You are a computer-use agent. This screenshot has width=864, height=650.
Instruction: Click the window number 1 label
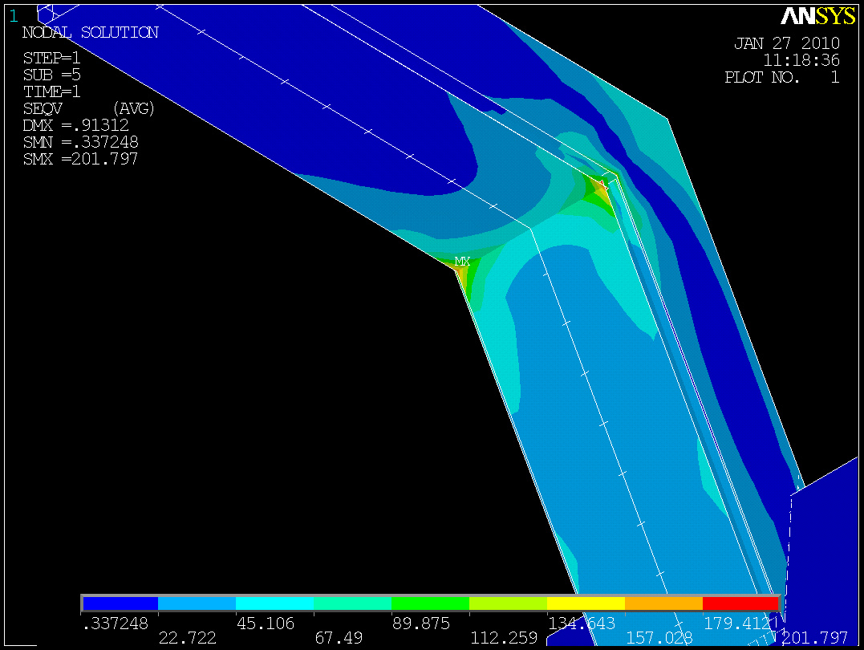point(13,17)
